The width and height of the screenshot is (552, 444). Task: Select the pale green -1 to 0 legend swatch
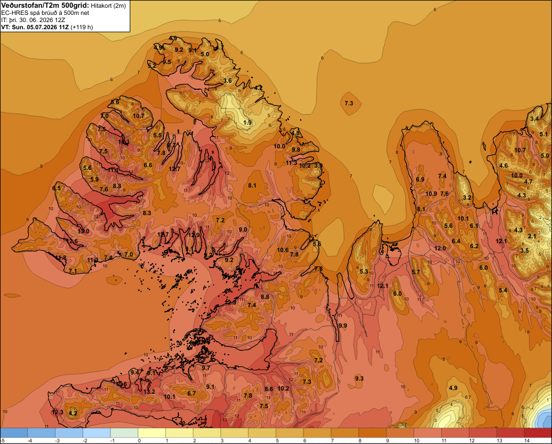(124, 433)
